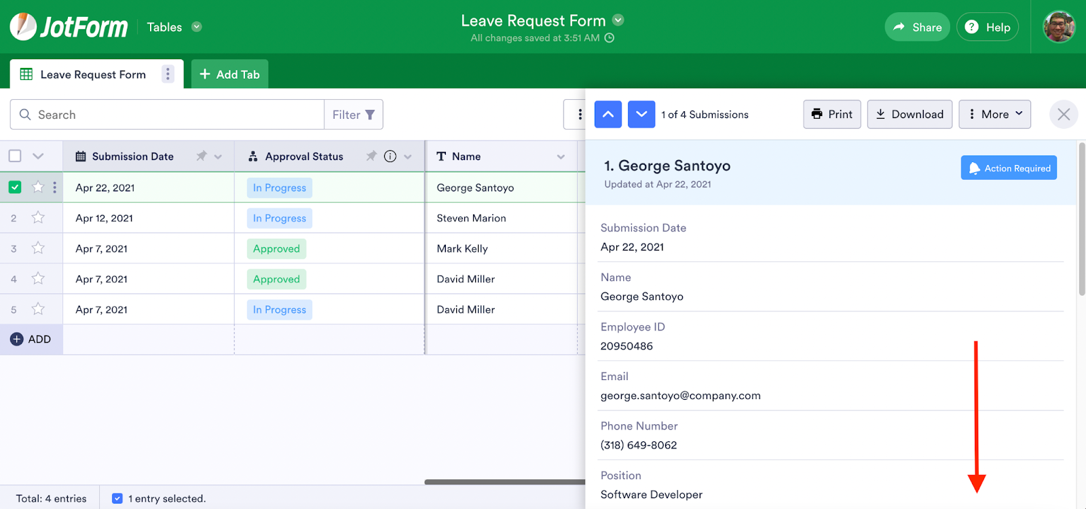Viewport: 1086px width, 509px height.
Task: Open Submission Date column menu chevron
Action: pyautogui.click(x=218, y=157)
